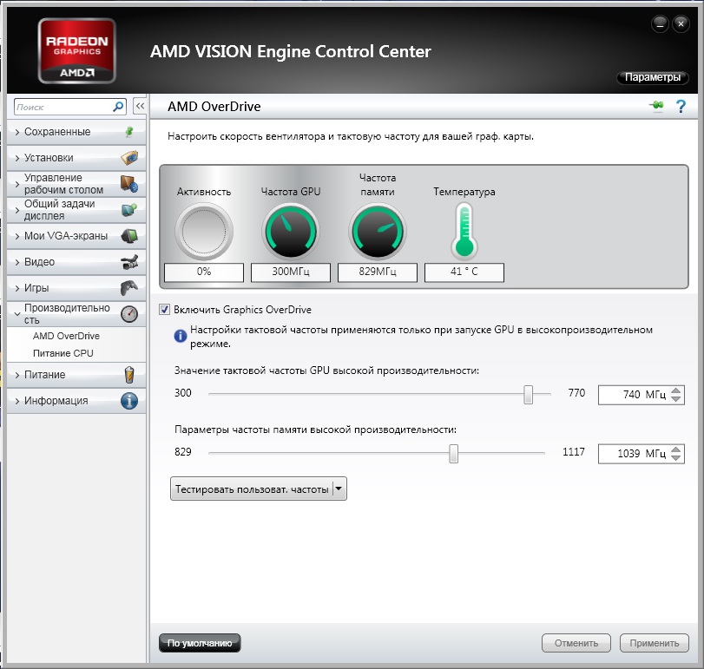Image resolution: width=704 pixels, height=669 pixels.
Task: Click the green pin icon beside AMD OverDrive title
Action: pos(656,106)
